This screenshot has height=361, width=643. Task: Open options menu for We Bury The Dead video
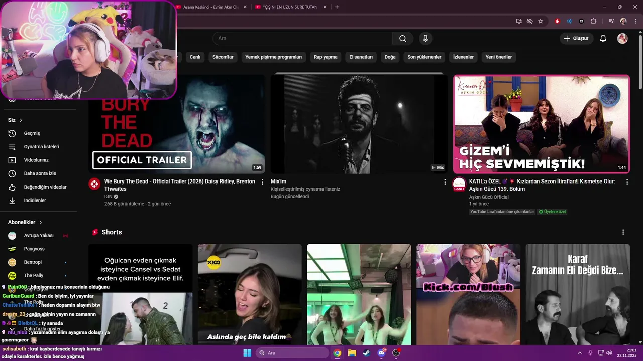[262, 182]
